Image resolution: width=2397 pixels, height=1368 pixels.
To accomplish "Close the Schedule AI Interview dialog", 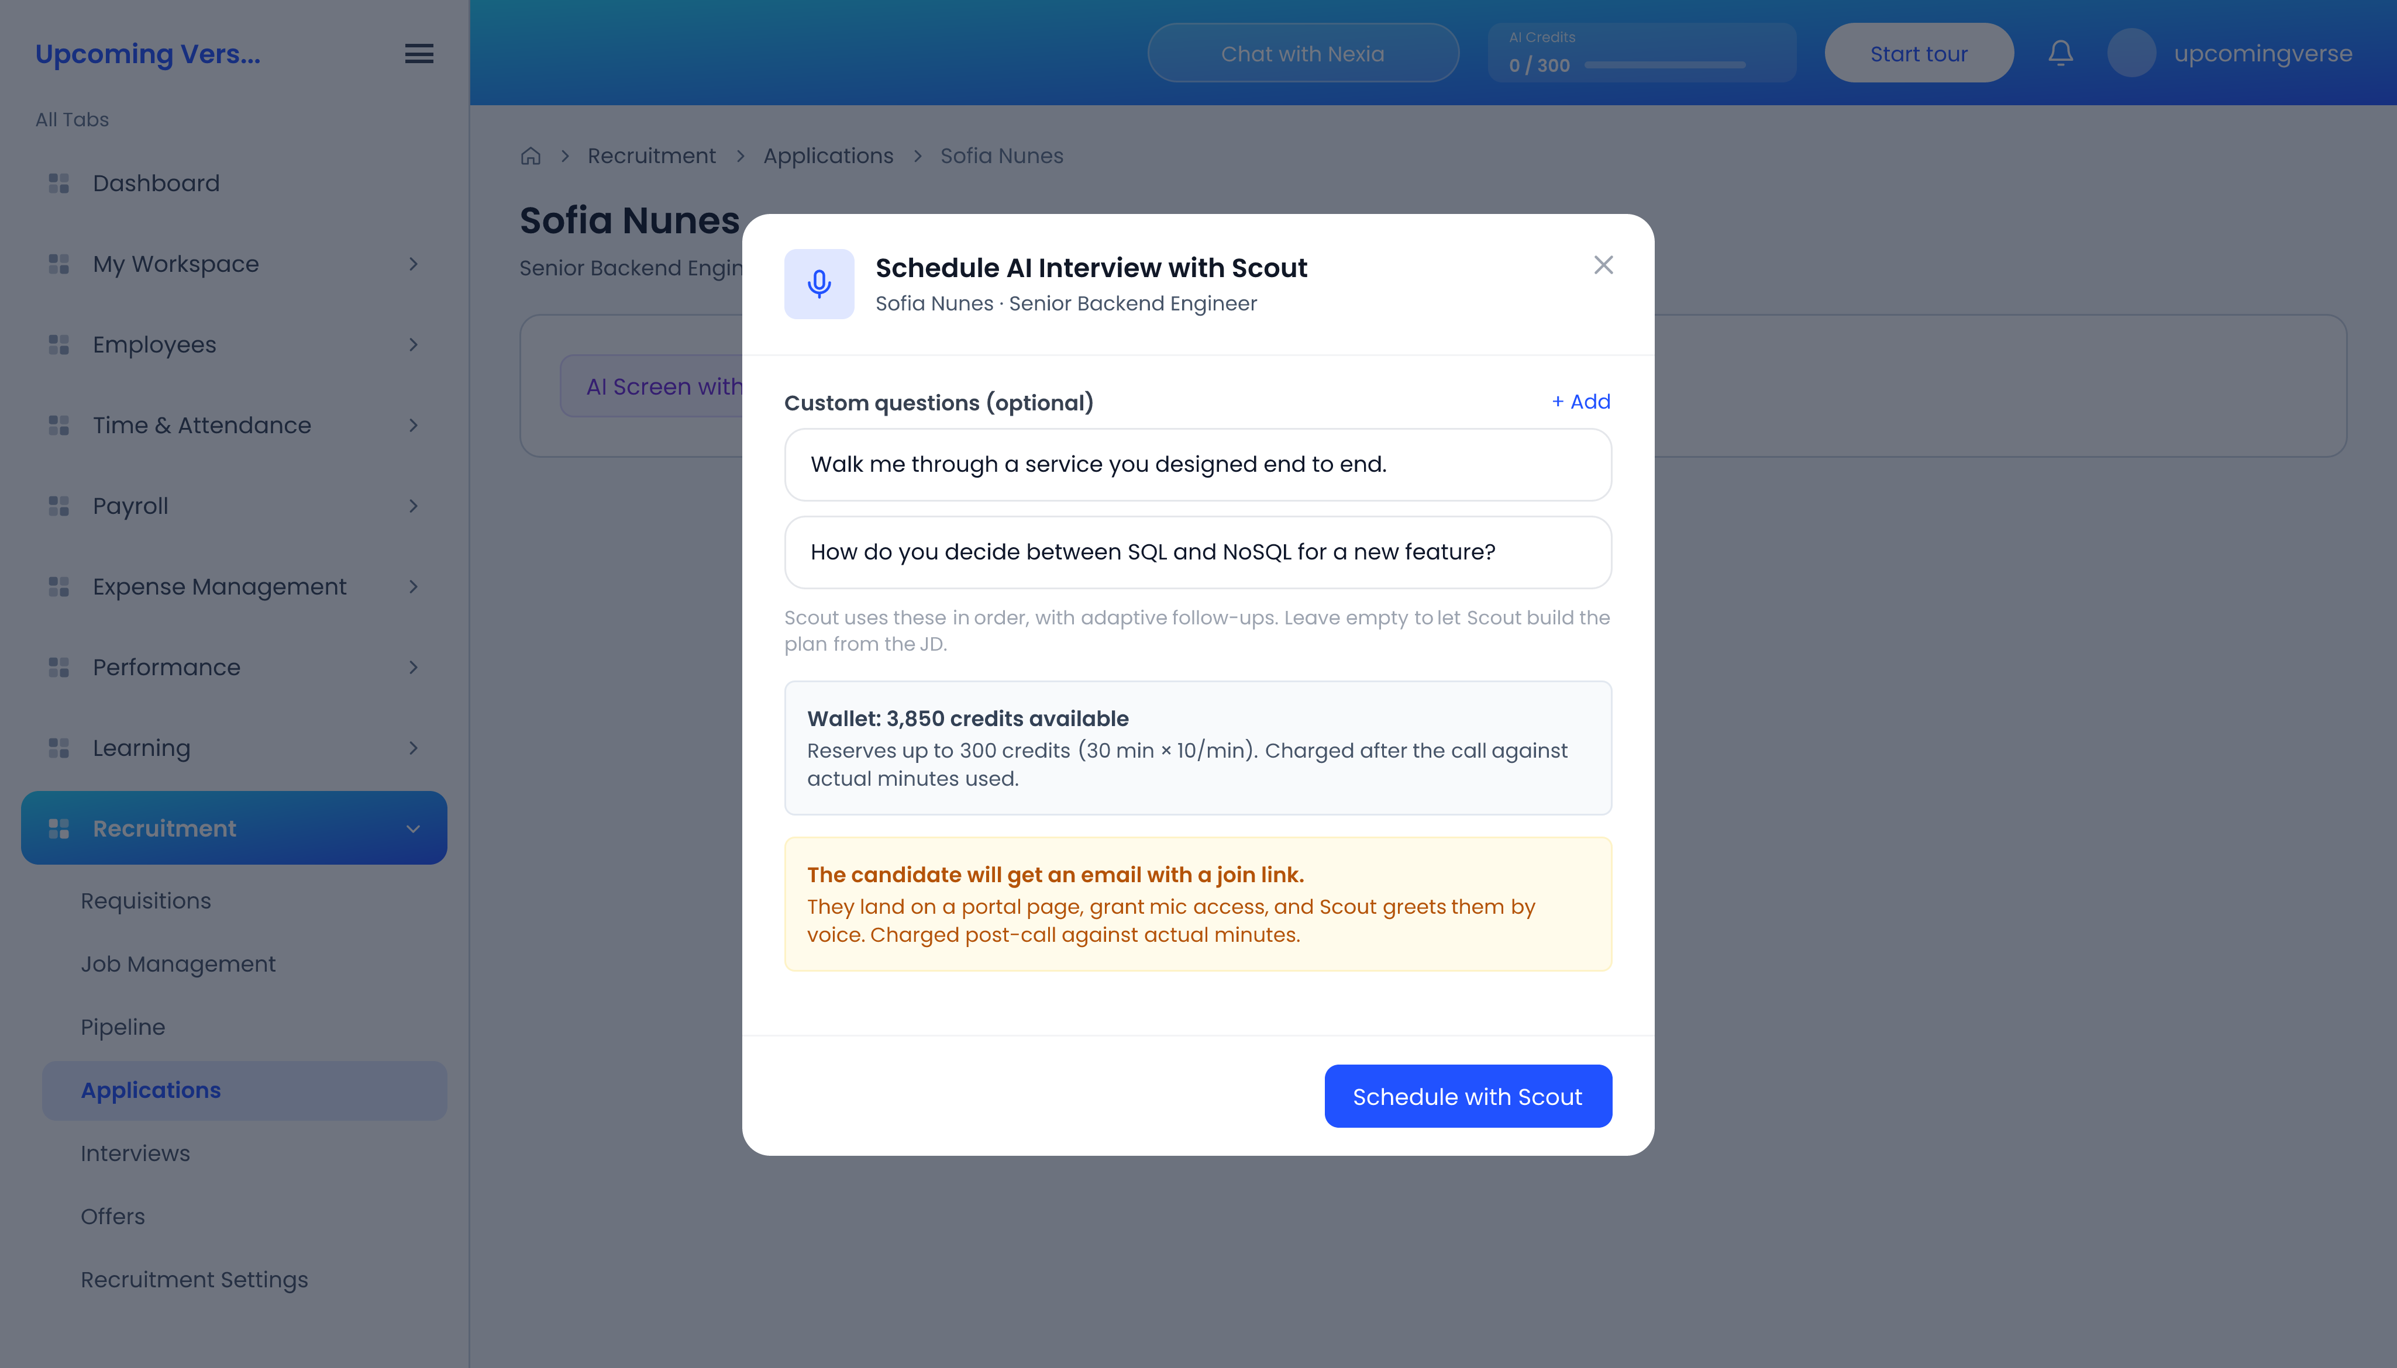I will 1603,265.
